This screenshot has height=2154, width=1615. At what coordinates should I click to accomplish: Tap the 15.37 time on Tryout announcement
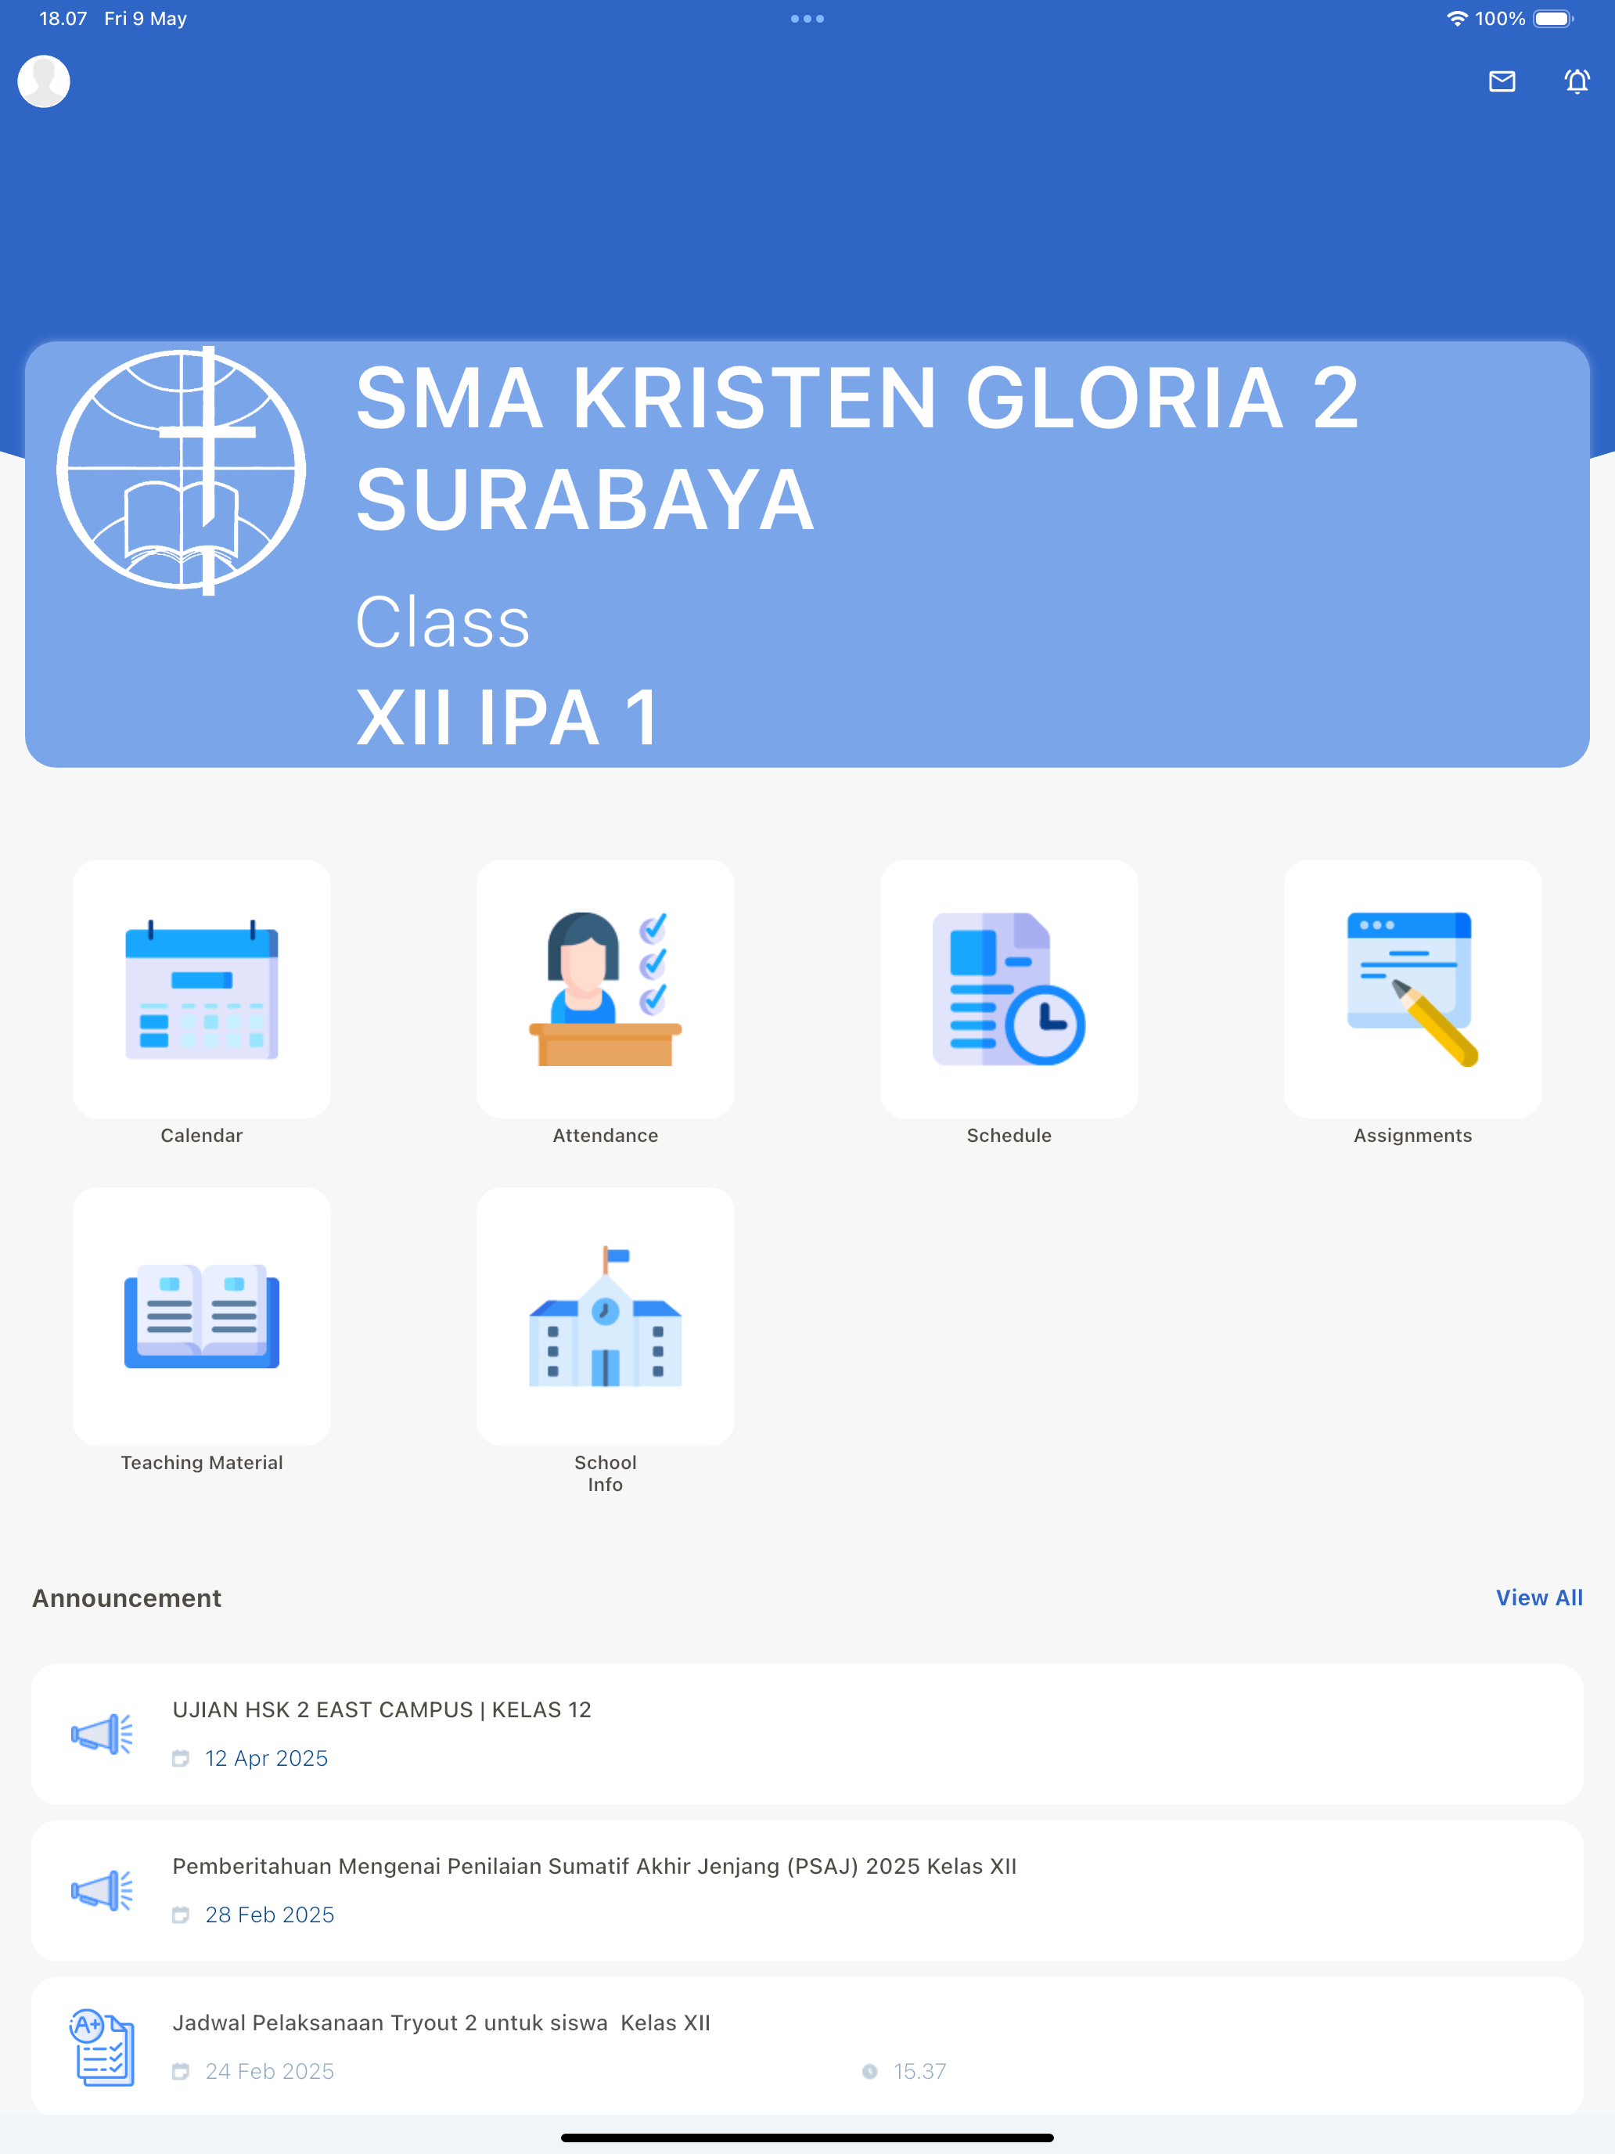click(920, 2071)
